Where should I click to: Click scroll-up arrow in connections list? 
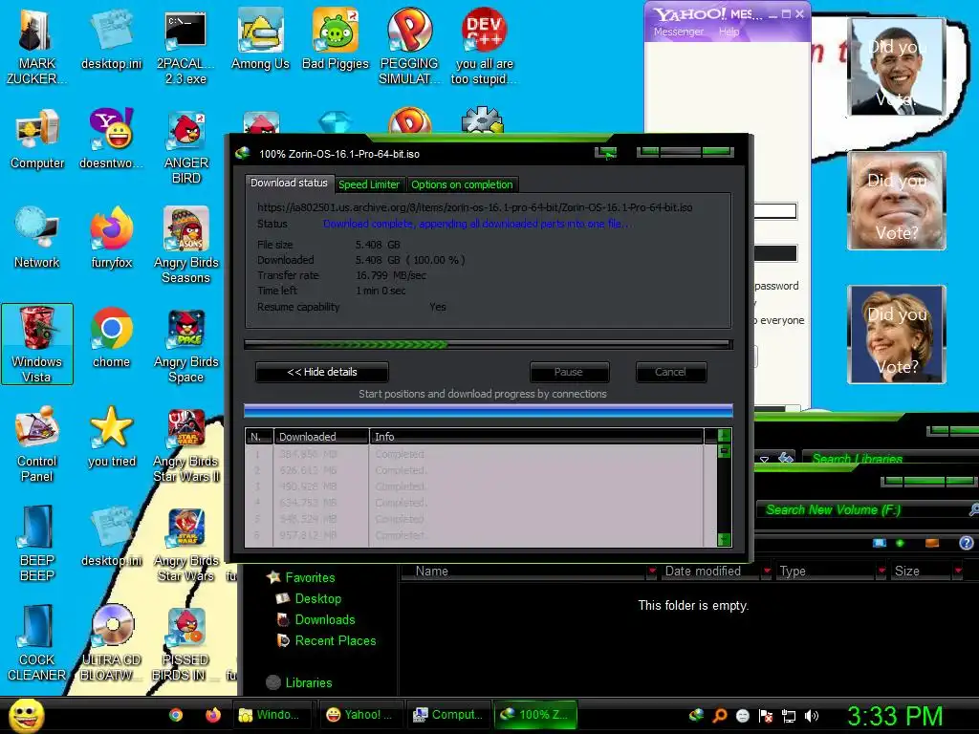pyautogui.click(x=725, y=436)
